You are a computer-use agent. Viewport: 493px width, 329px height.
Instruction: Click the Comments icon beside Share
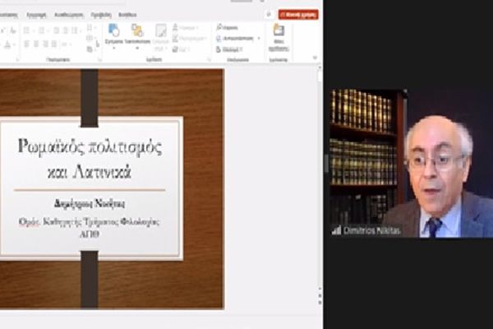(269, 14)
